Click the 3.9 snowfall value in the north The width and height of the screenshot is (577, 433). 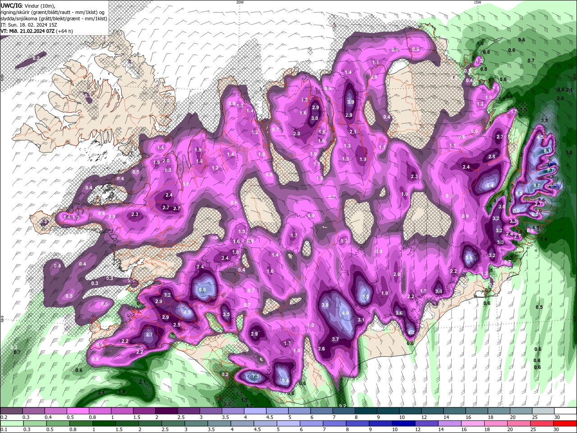point(351,102)
